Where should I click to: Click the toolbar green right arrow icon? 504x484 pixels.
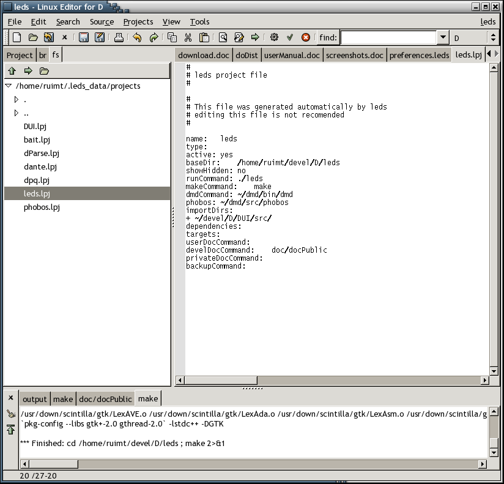pos(255,37)
